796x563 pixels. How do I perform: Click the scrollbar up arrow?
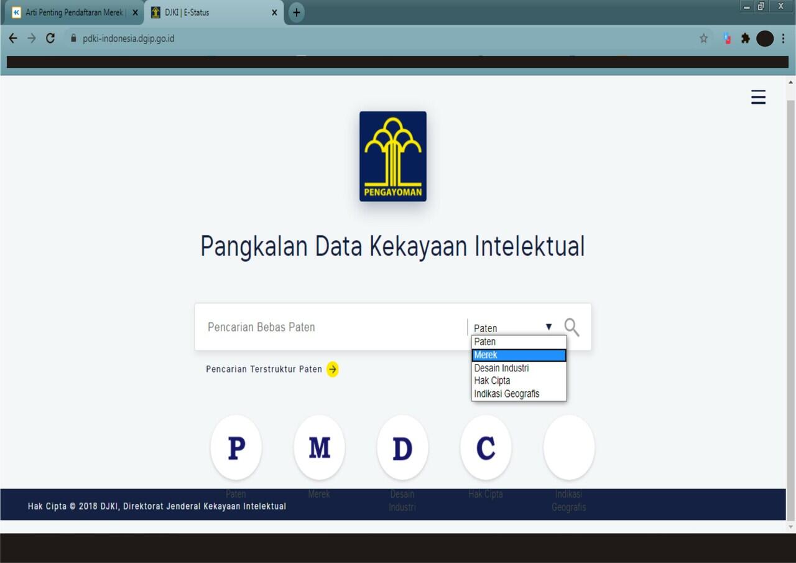point(791,82)
